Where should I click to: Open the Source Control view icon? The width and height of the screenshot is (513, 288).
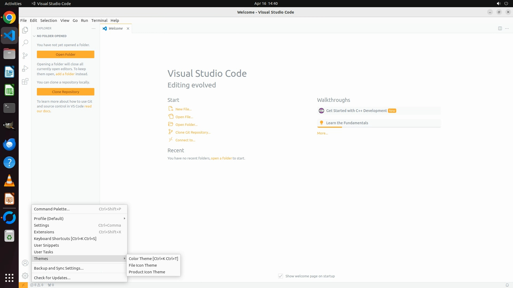(x=25, y=55)
